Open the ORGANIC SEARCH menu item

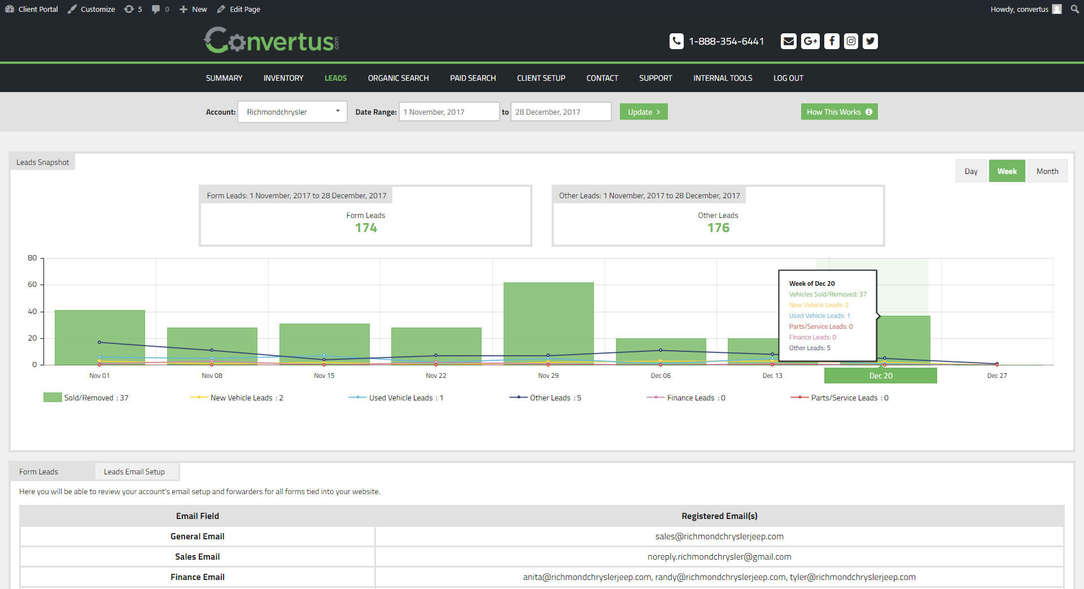pyautogui.click(x=398, y=78)
